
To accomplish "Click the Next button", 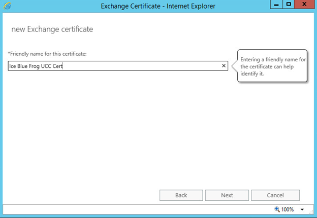I will 227,195.
